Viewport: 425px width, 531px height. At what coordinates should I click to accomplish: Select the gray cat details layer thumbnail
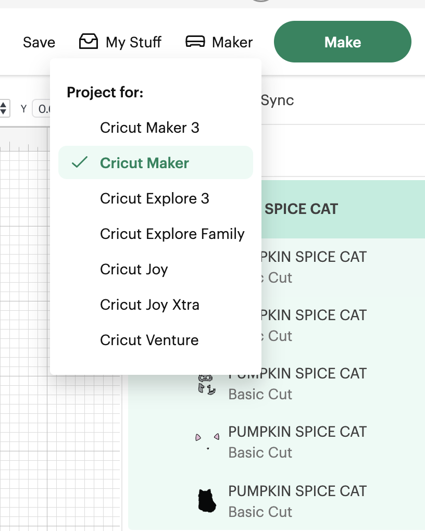coord(207,384)
